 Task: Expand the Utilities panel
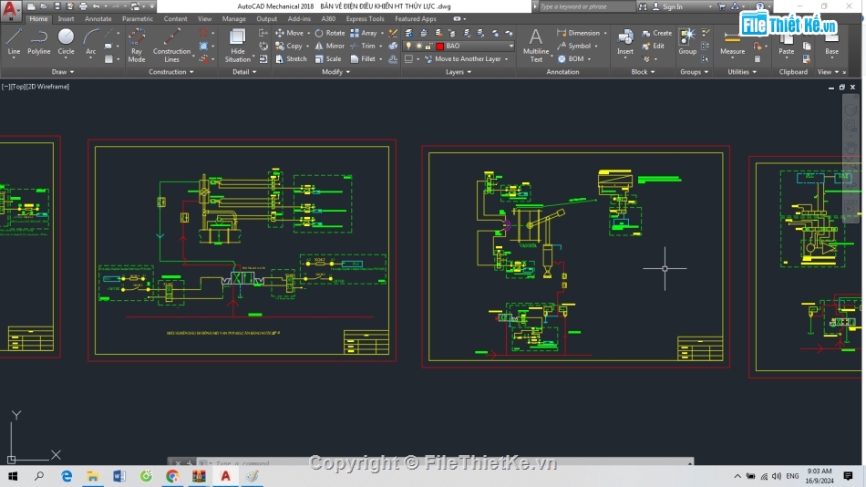(742, 72)
